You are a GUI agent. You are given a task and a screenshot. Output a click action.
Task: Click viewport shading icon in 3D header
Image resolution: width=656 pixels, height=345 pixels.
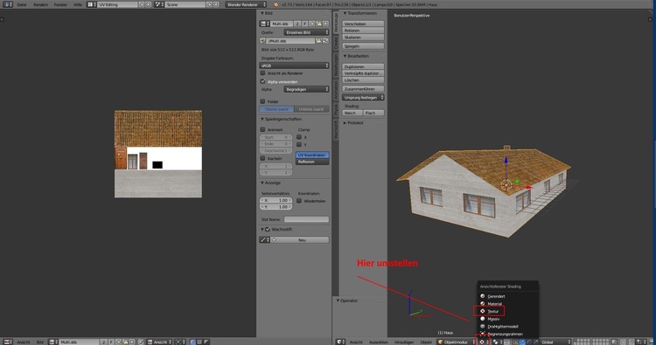[483, 342]
